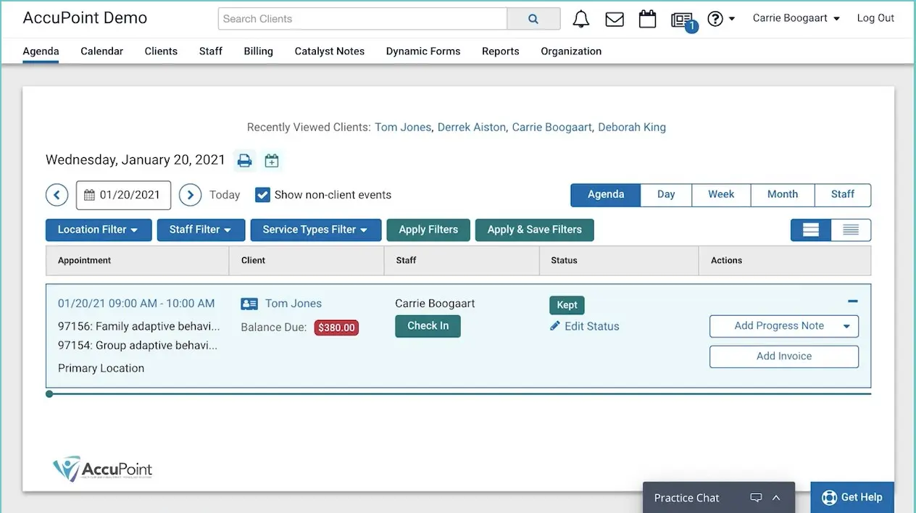Switch agenda to condensed view toggle
Screen dimensions: 916x513
851,230
